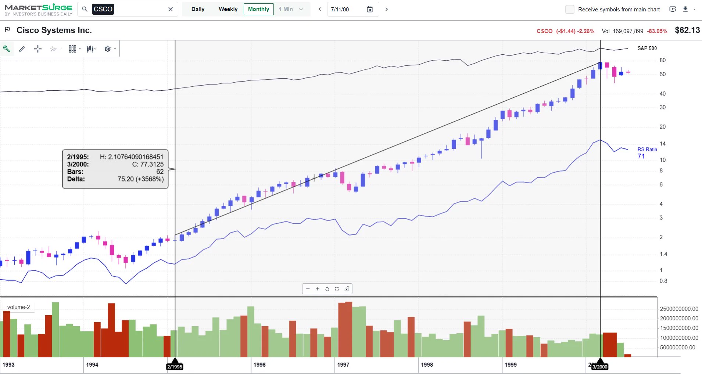Click the $62.13 price value
This screenshot has height=374, width=702.
pos(687,30)
